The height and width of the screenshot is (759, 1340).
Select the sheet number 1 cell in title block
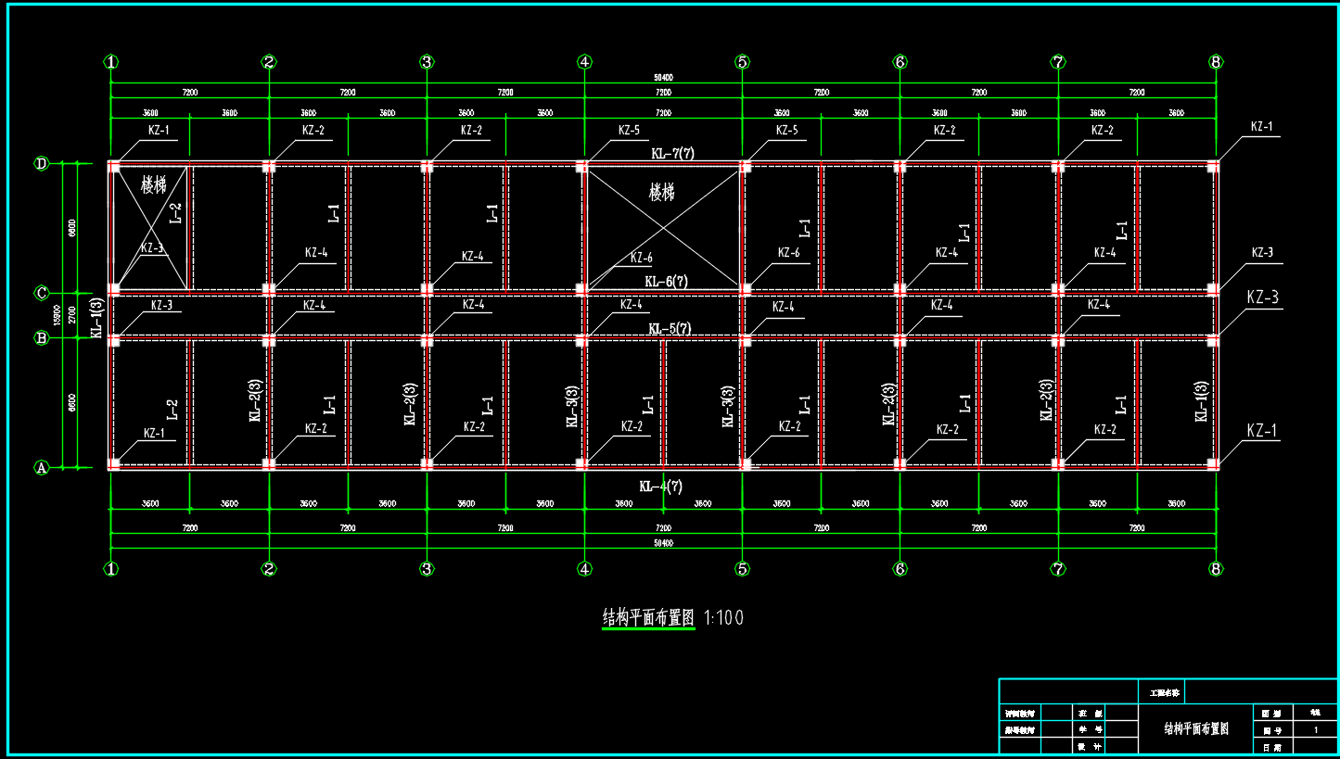(1315, 730)
